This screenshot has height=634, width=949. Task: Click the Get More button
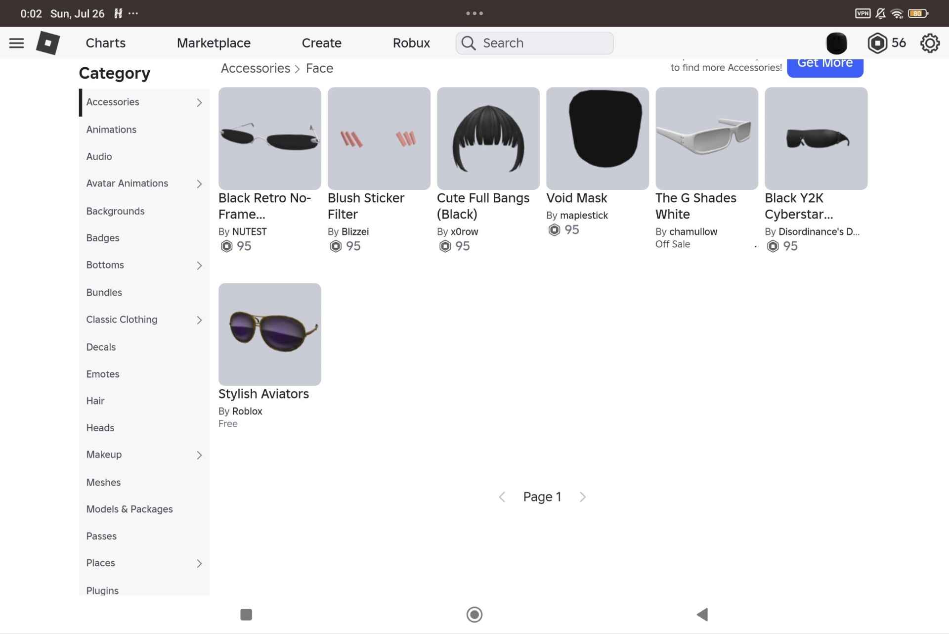(825, 67)
